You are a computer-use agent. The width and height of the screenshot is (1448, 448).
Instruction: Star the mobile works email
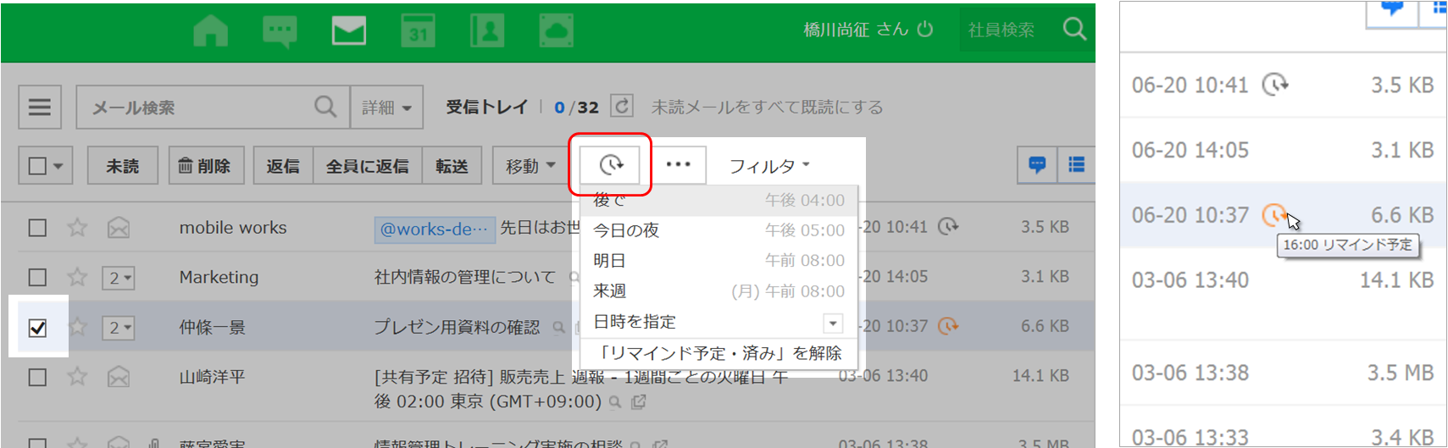pyautogui.click(x=77, y=227)
